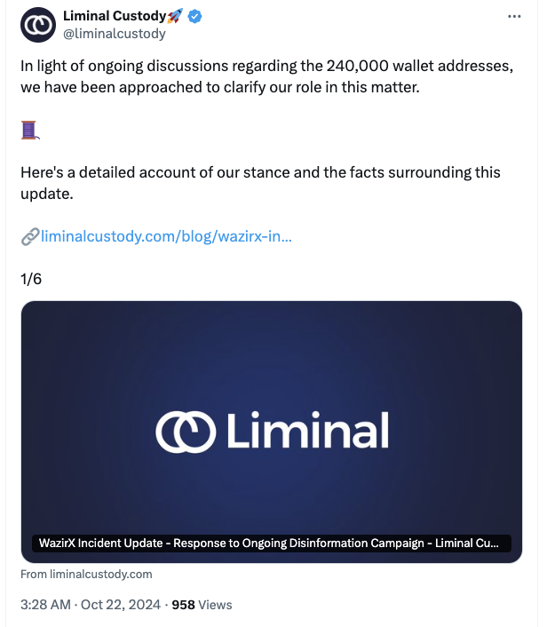Click the 1/6 thread counter text
The image size is (547, 627).
click(31, 279)
